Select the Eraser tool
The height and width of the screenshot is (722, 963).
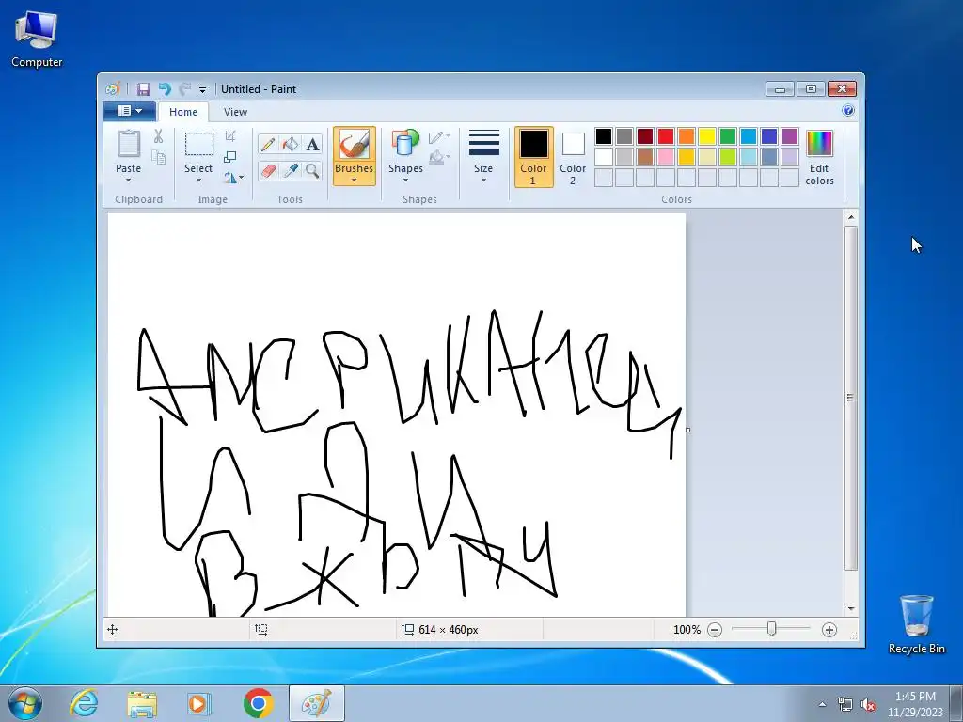pos(268,170)
